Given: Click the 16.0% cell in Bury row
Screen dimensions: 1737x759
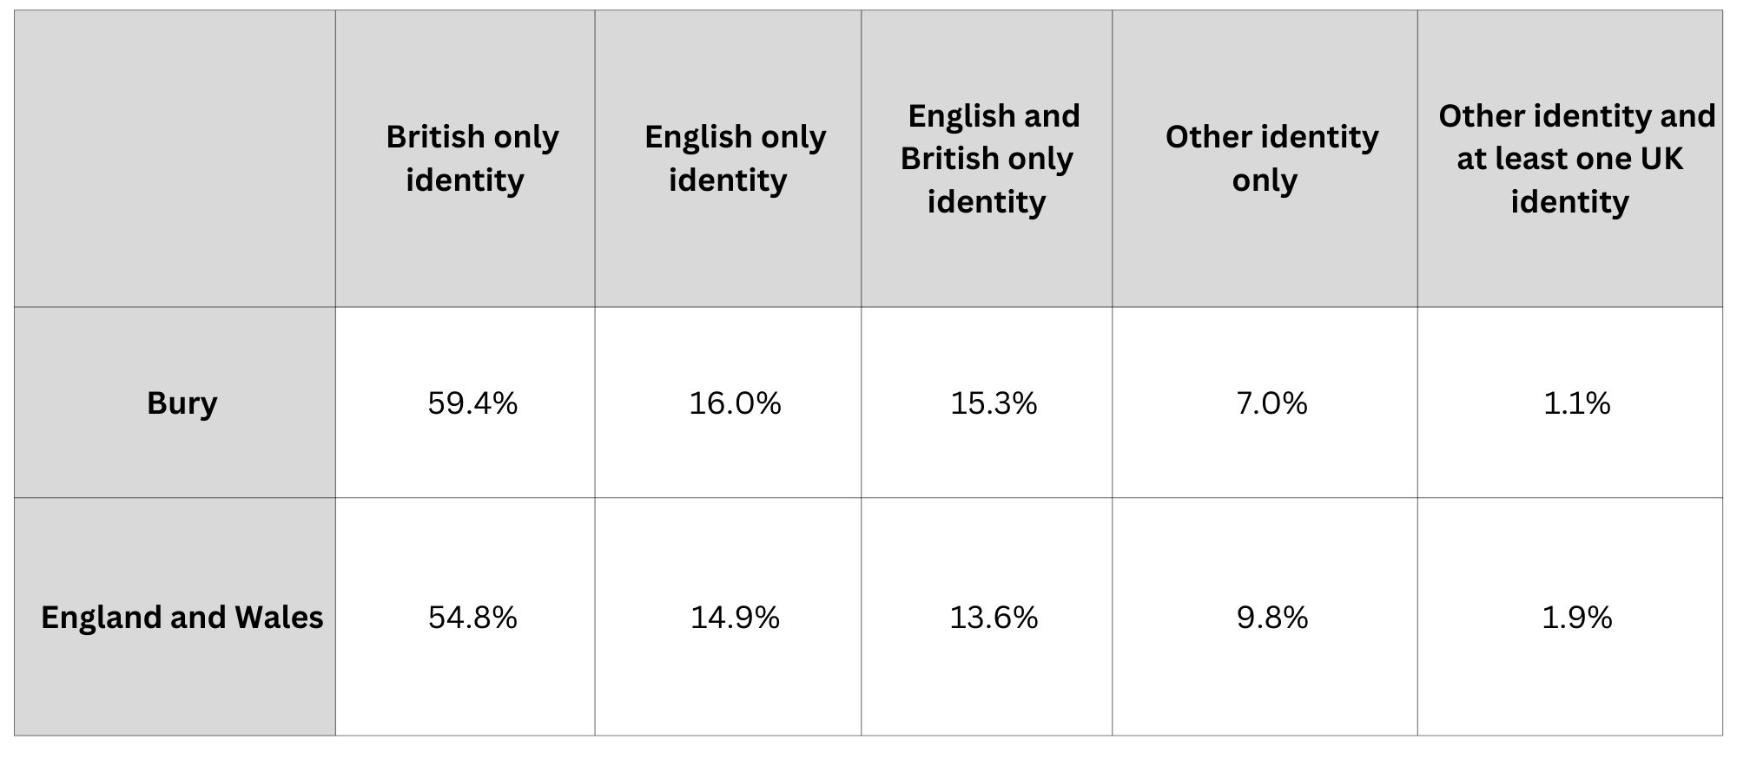Looking at the screenshot, I should [728, 402].
